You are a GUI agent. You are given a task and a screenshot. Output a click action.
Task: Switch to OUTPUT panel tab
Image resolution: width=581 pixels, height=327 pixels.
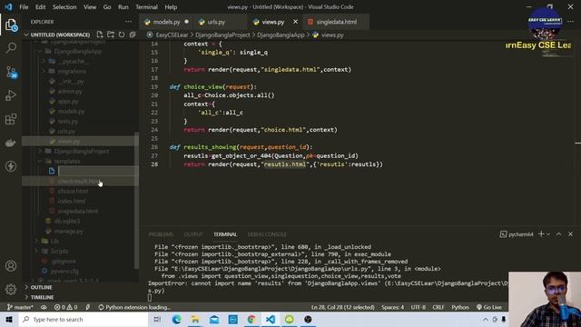pyautogui.click(x=193, y=234)
